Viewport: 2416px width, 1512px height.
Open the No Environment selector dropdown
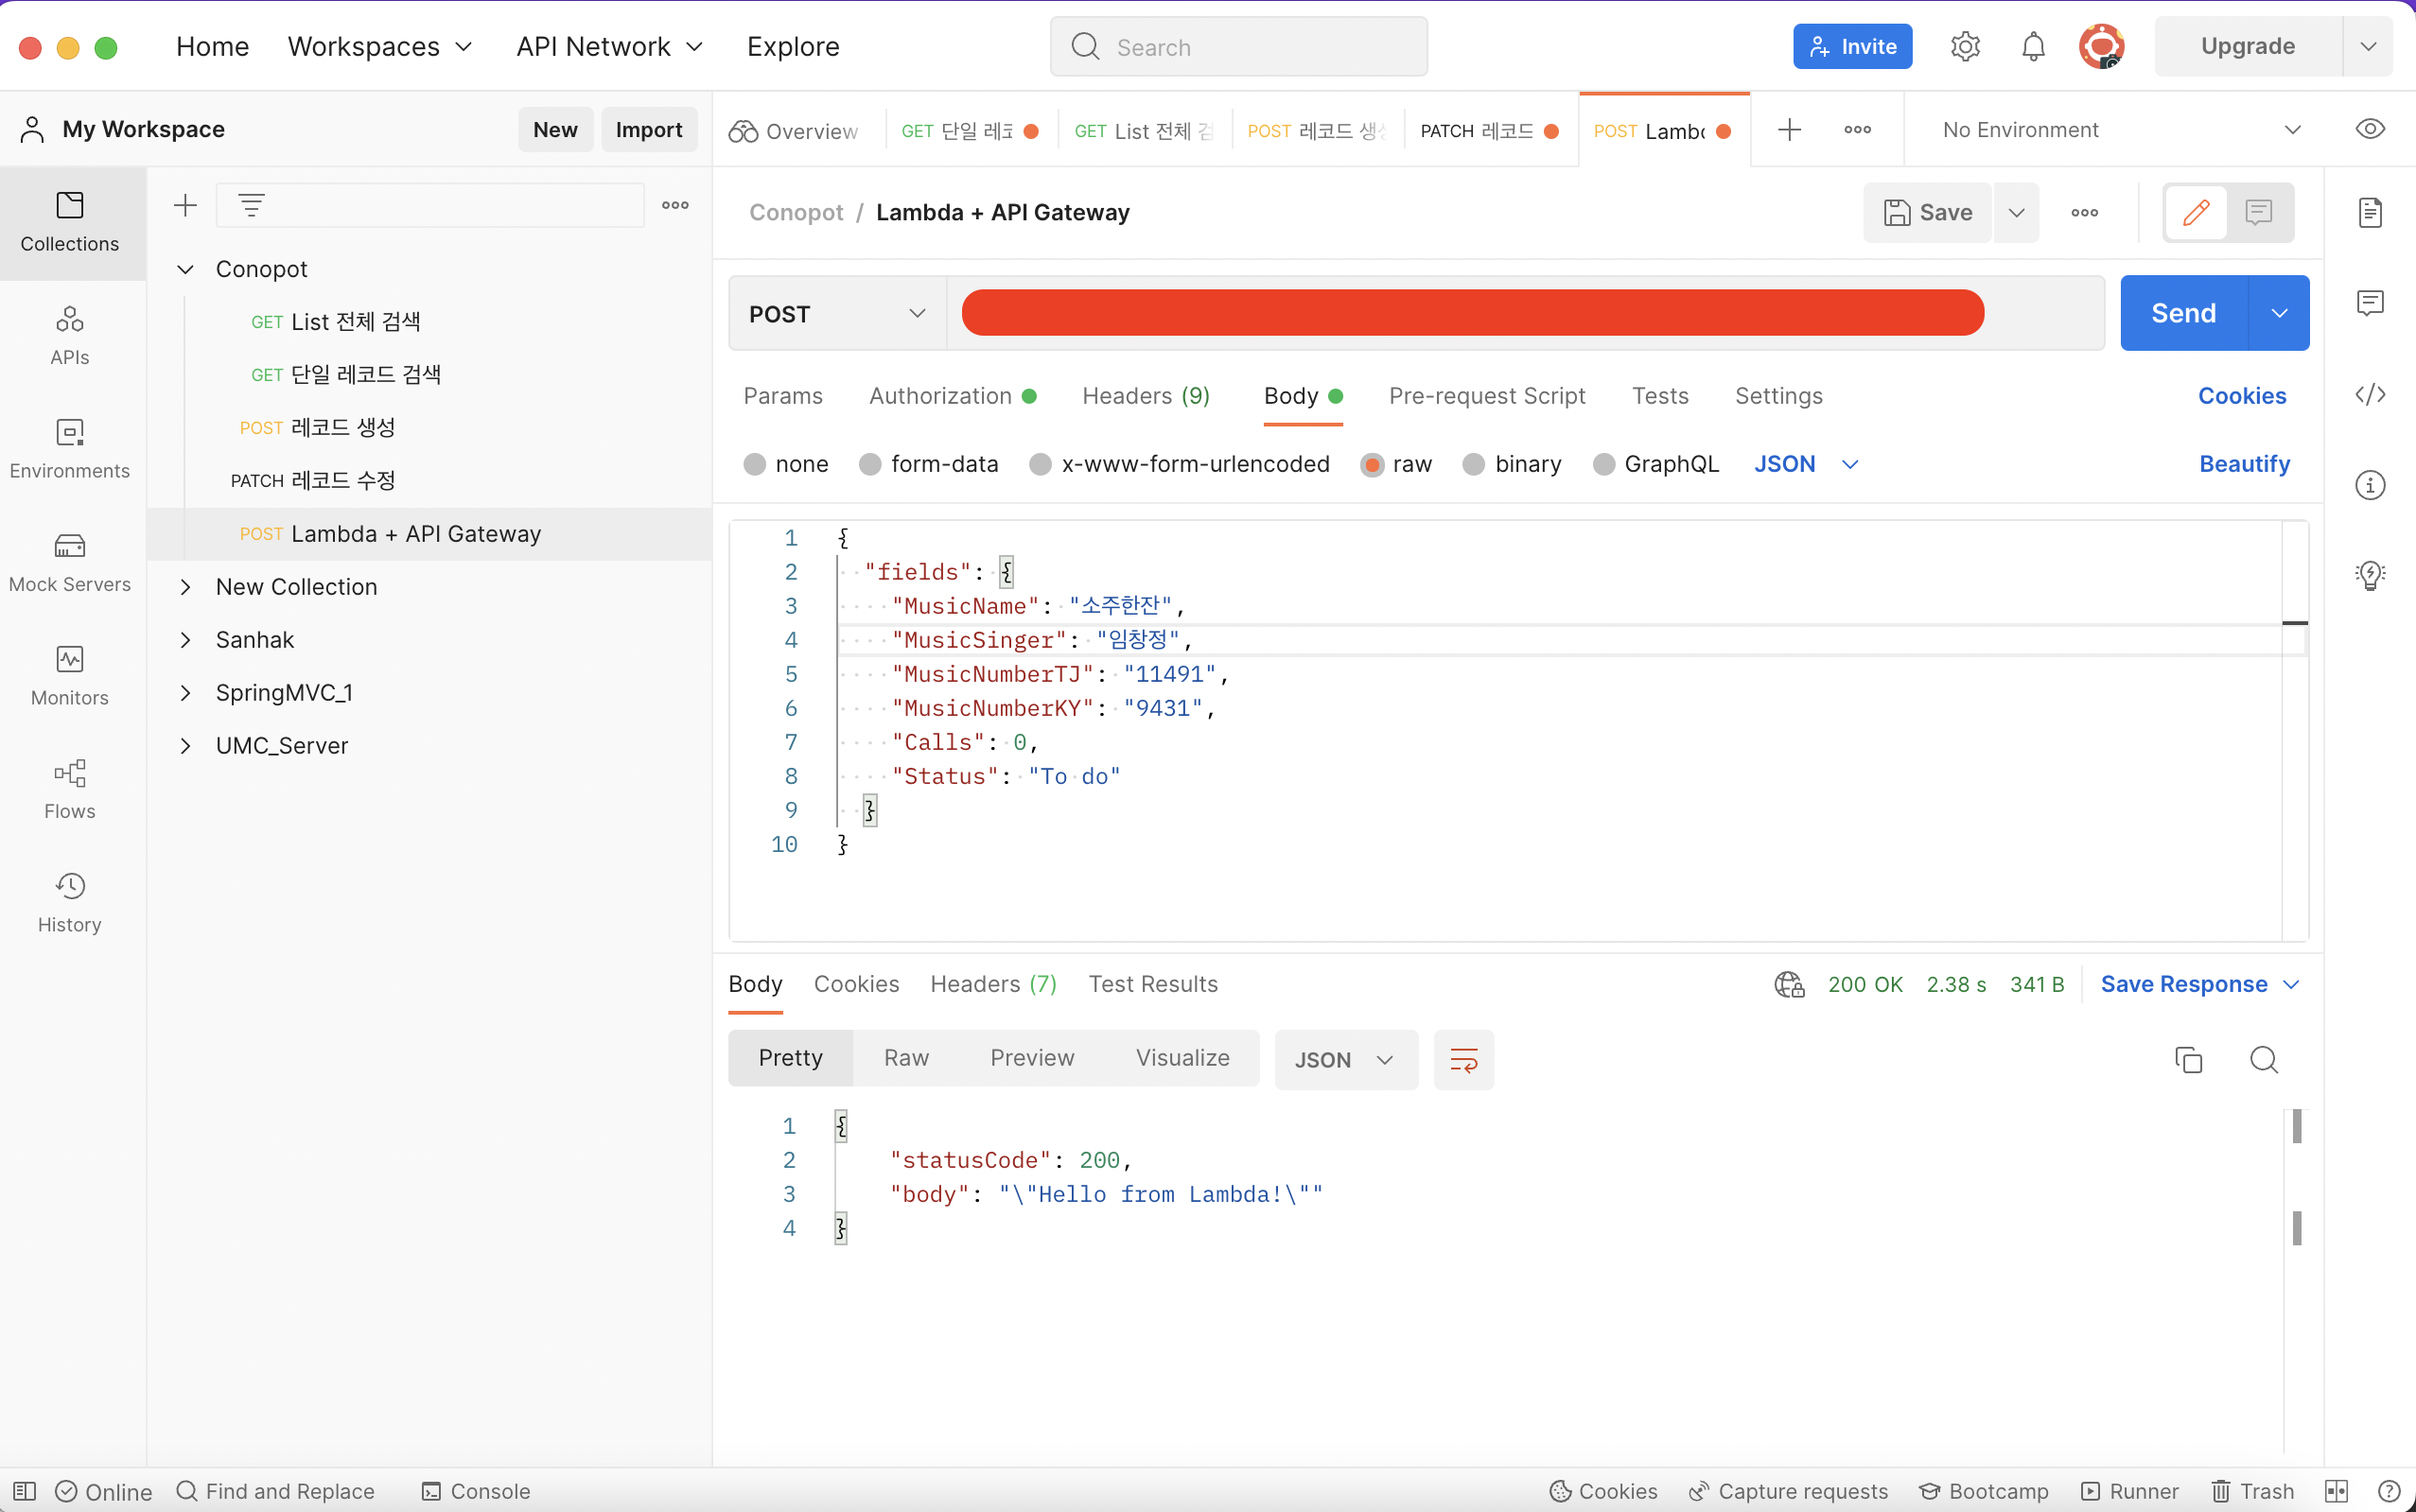[2121, 130]
